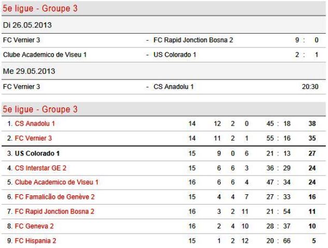Click CS Anadolu 1 in the 29.05 fixture
Viewport: 328px width, 248px height.
click(174, 87)
